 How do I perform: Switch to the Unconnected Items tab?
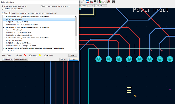pyautogui.click(x=19, y=13)
